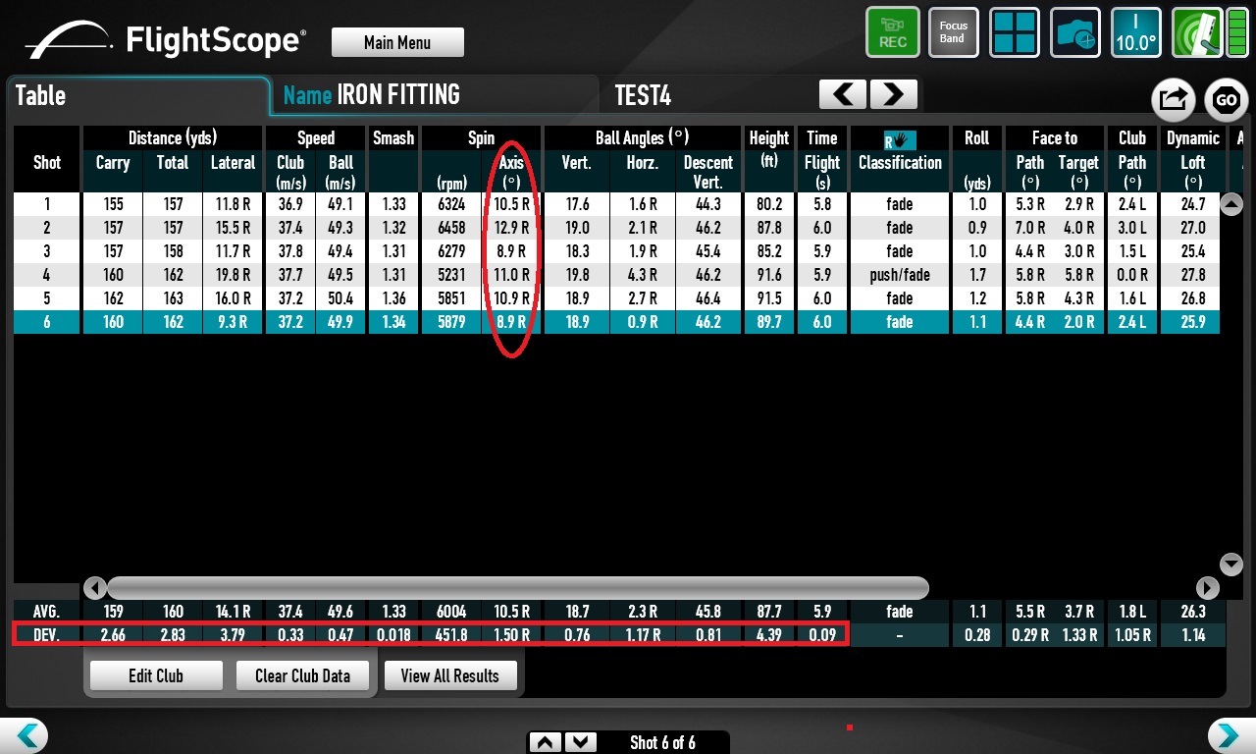Go to next club with right arrow
Screen dimensions: 1256x754
click(x=893, y=94)
